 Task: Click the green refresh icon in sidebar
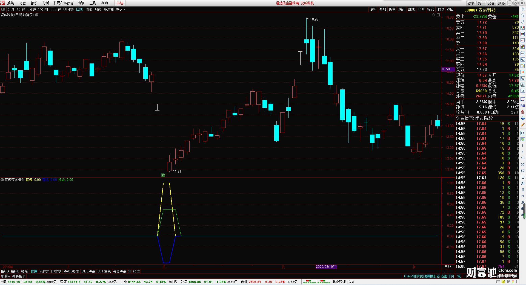point(522,139)
